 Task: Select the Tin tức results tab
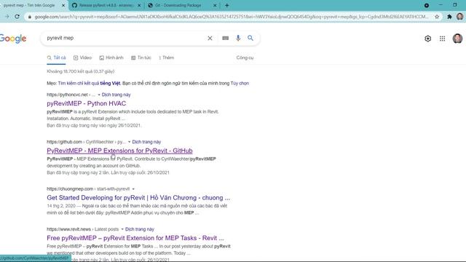coord(141,57)
